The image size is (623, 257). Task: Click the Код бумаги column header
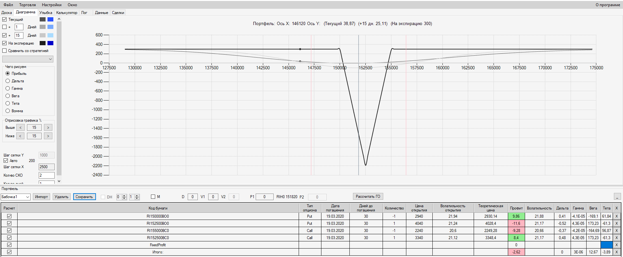tap(158, 208)
